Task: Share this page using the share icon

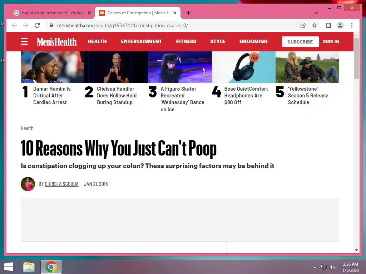Action: click(303, 25)
